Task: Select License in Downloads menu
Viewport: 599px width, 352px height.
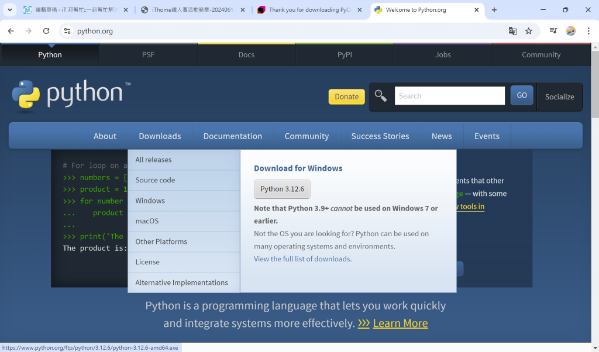Action: [x=184, y=263]
